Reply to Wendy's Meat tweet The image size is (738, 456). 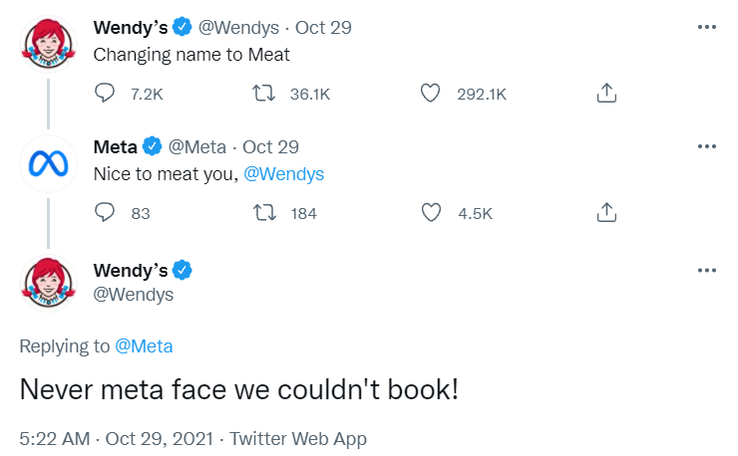click(x=106, y=94)
